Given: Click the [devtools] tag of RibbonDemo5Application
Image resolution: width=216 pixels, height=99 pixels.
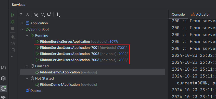Looking at the screenshot, I should click(89, 72).
